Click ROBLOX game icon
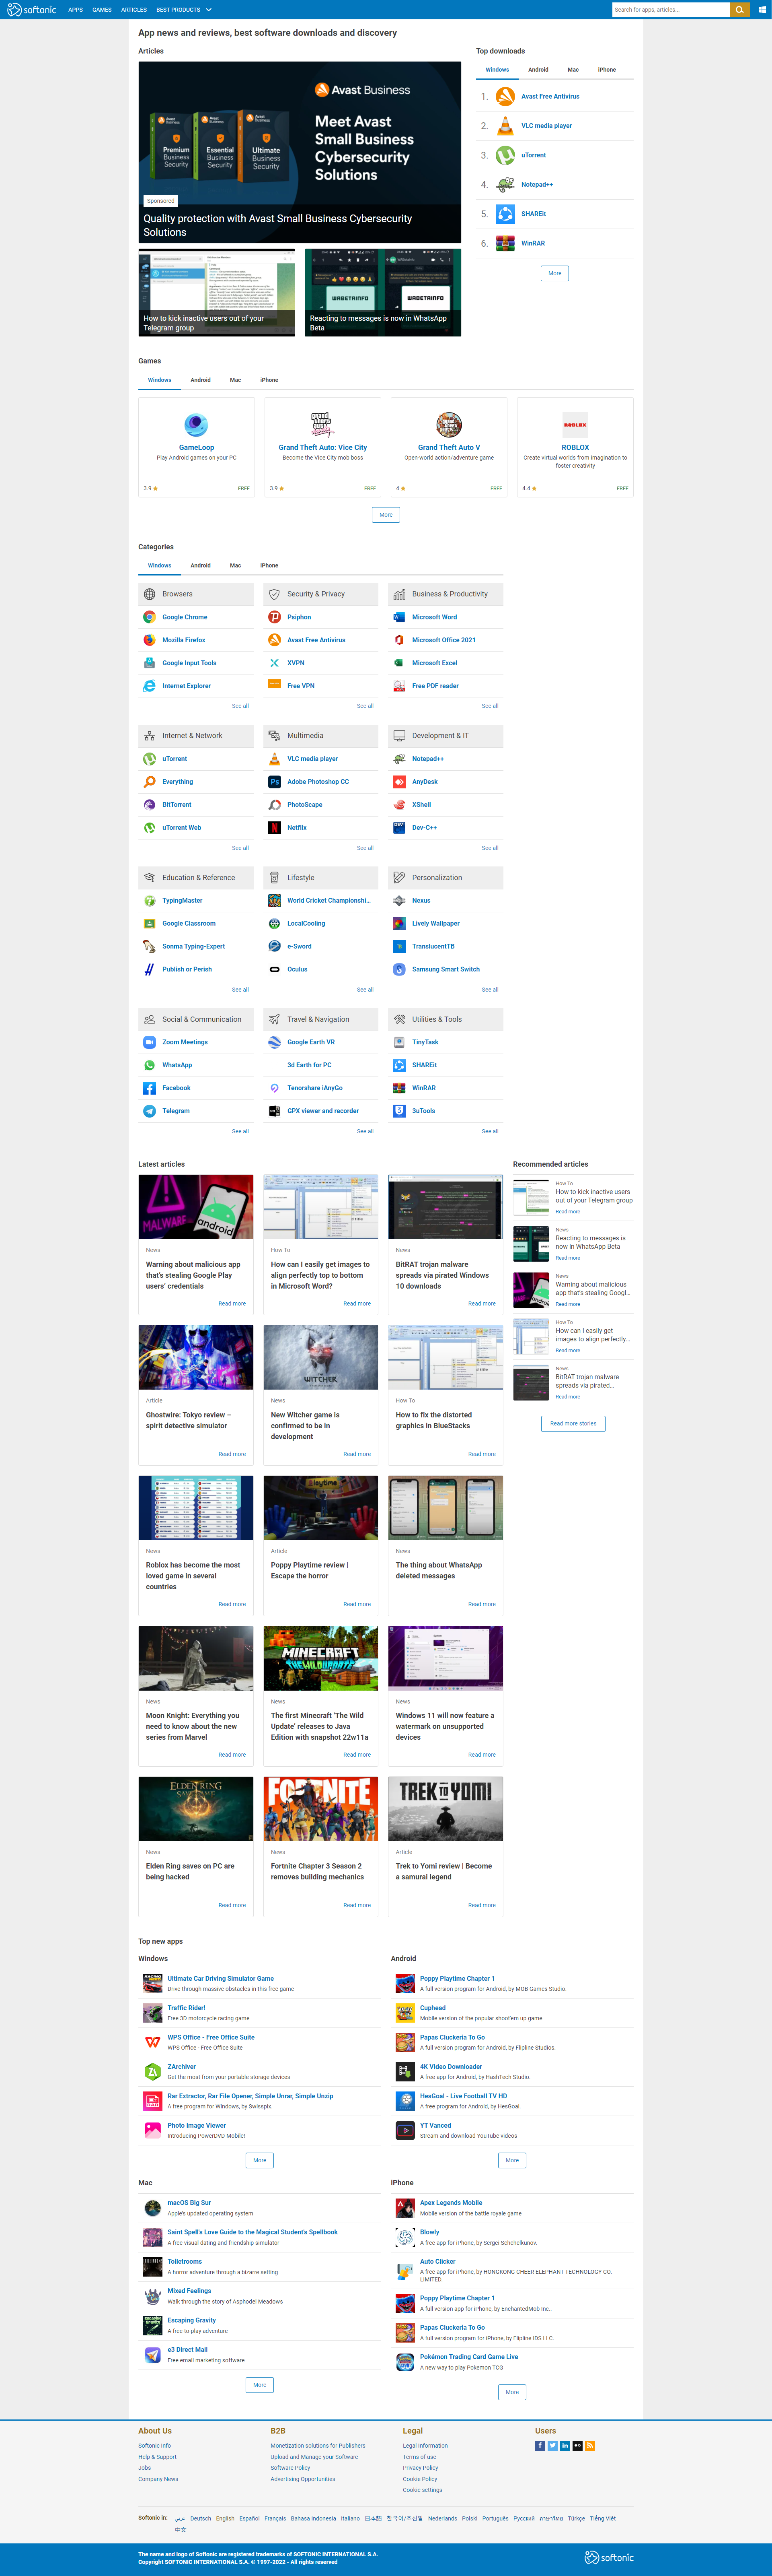The image size is (772, 2576). point(575,424)
